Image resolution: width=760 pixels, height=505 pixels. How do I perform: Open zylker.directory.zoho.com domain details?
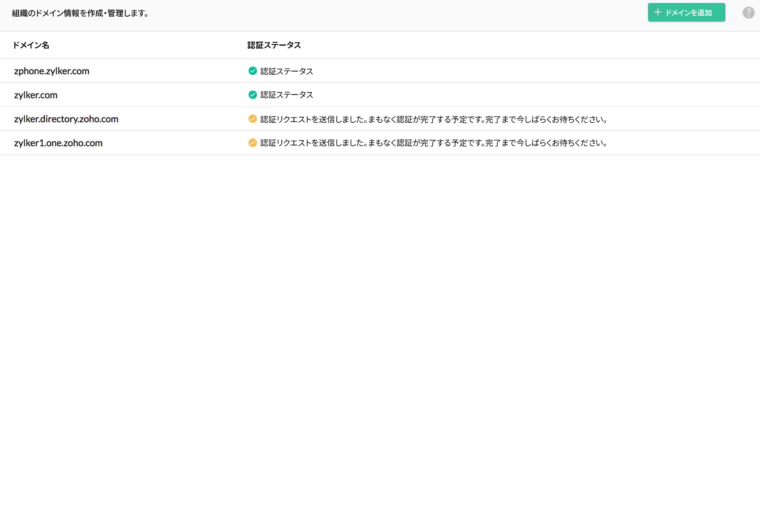pyautogui.click(x=66, y=119)
